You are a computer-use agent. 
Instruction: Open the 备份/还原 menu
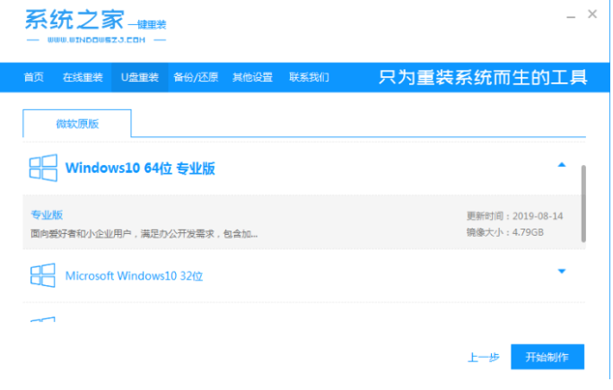click(196, 77)
